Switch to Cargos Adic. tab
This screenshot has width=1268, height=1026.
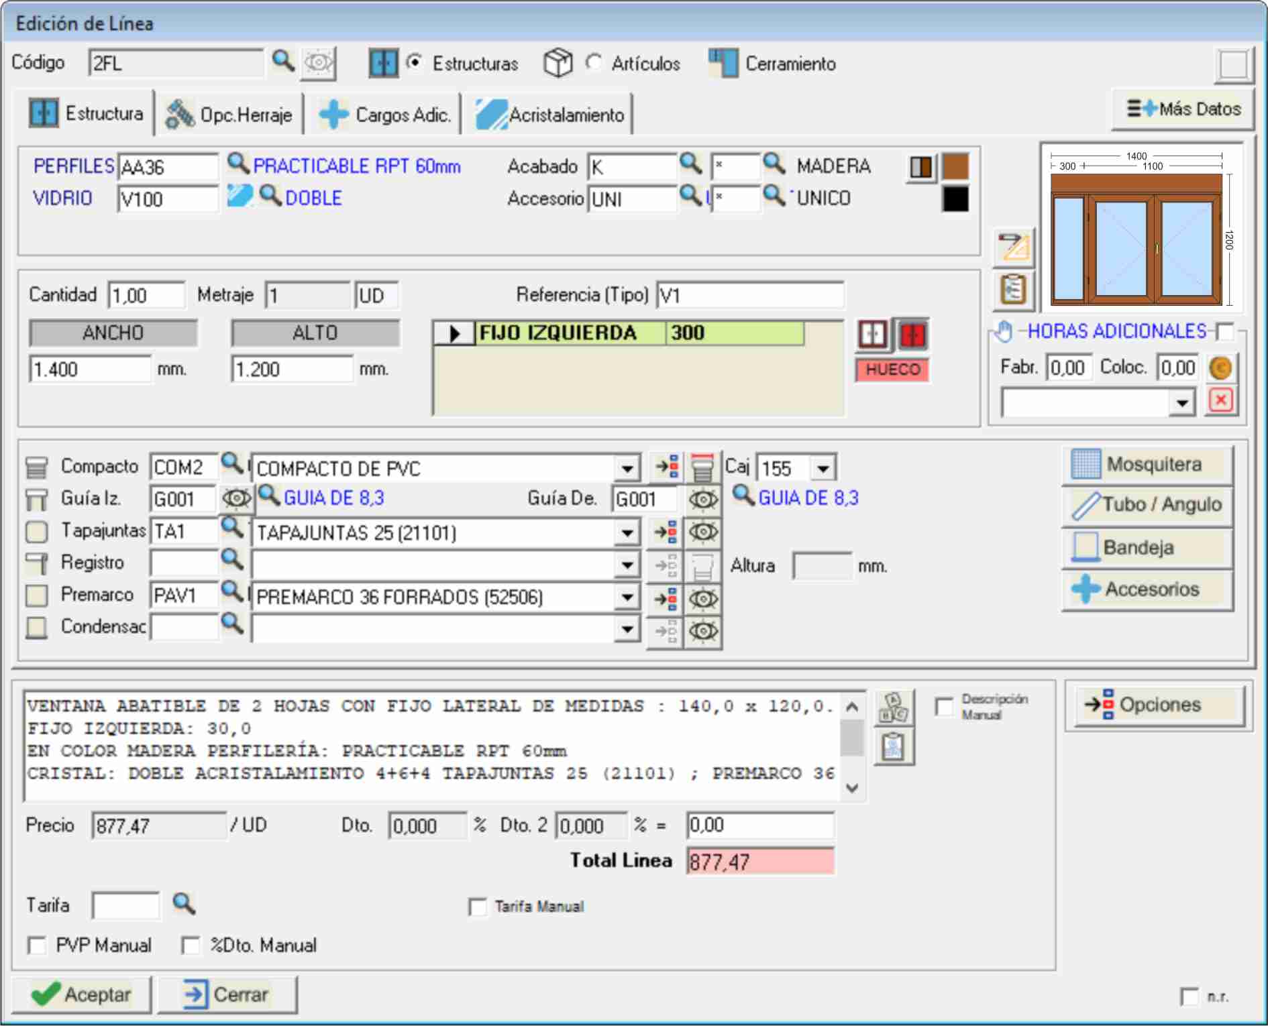pos(384,114)
